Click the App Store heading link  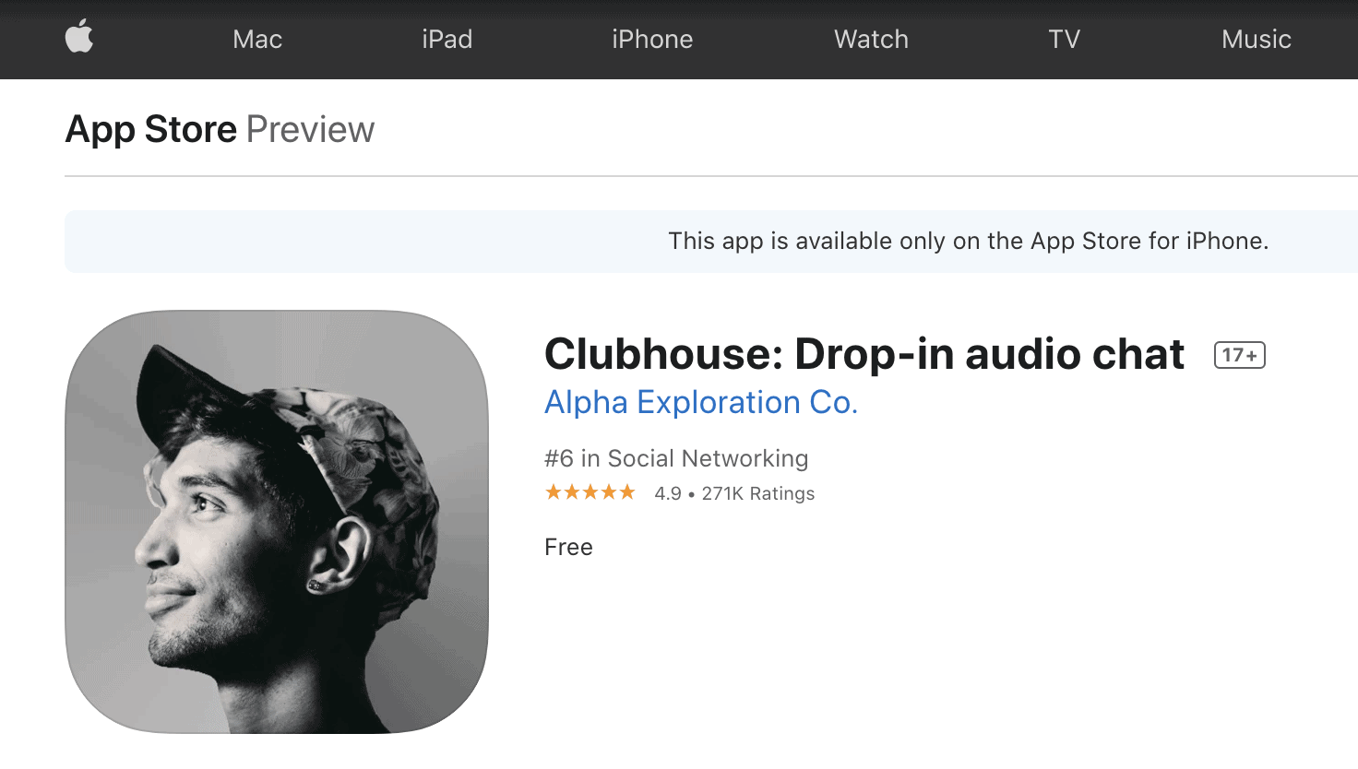point(151,129)
